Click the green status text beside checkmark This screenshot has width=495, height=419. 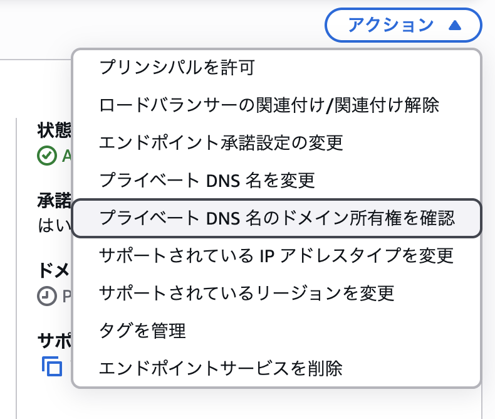(x=66, y=156)
